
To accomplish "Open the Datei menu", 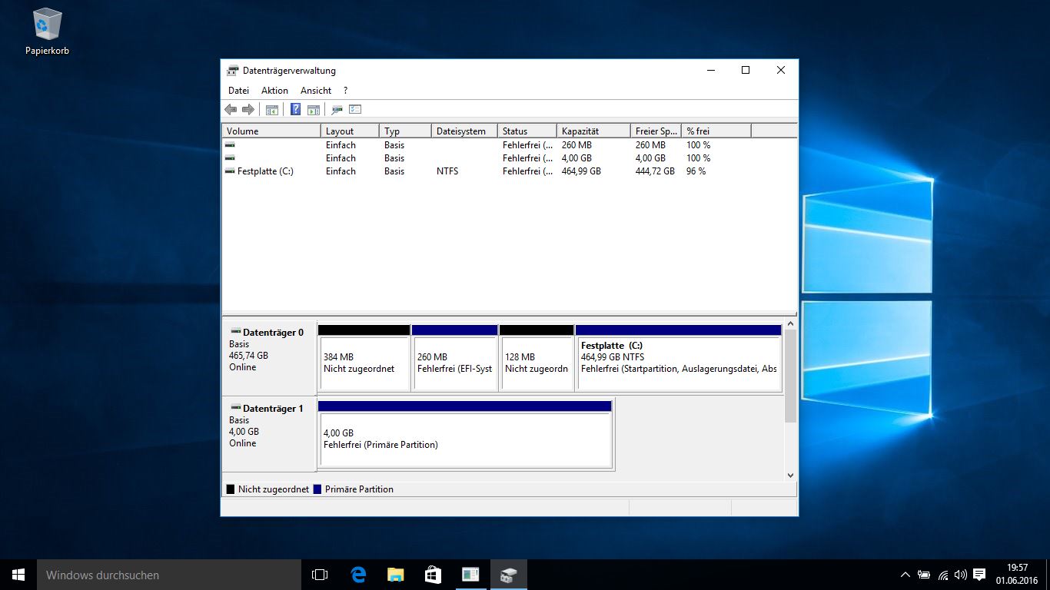I will point(238,91).
